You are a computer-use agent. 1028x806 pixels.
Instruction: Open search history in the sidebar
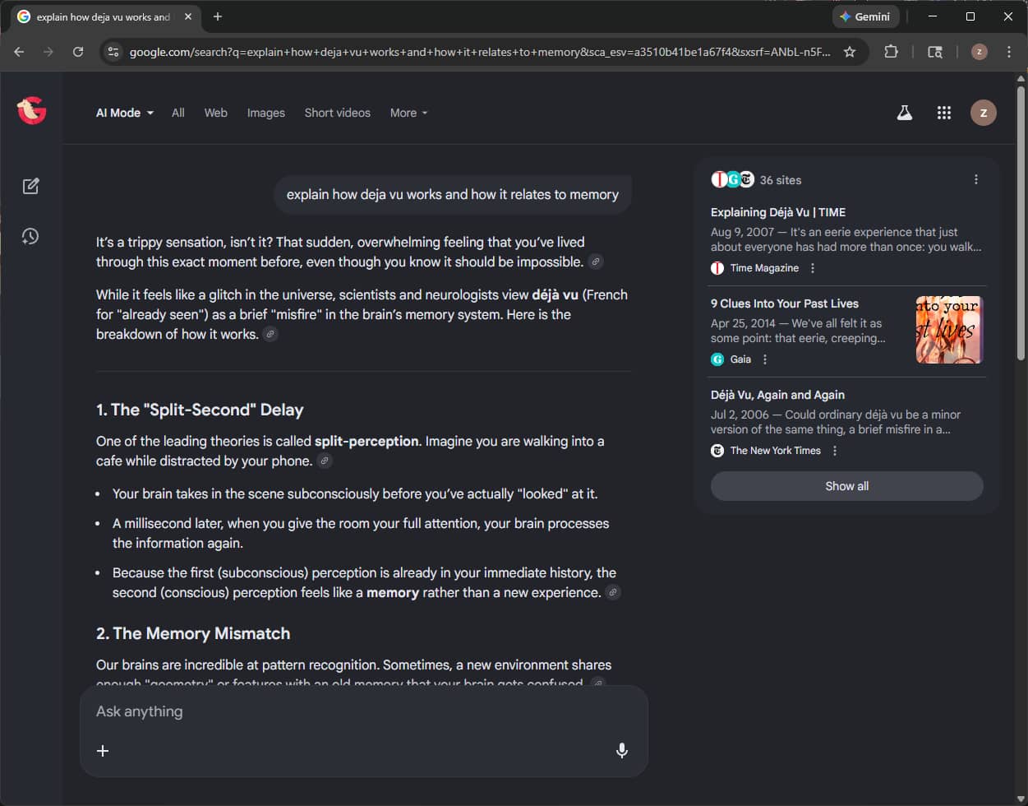click(30, 236)
